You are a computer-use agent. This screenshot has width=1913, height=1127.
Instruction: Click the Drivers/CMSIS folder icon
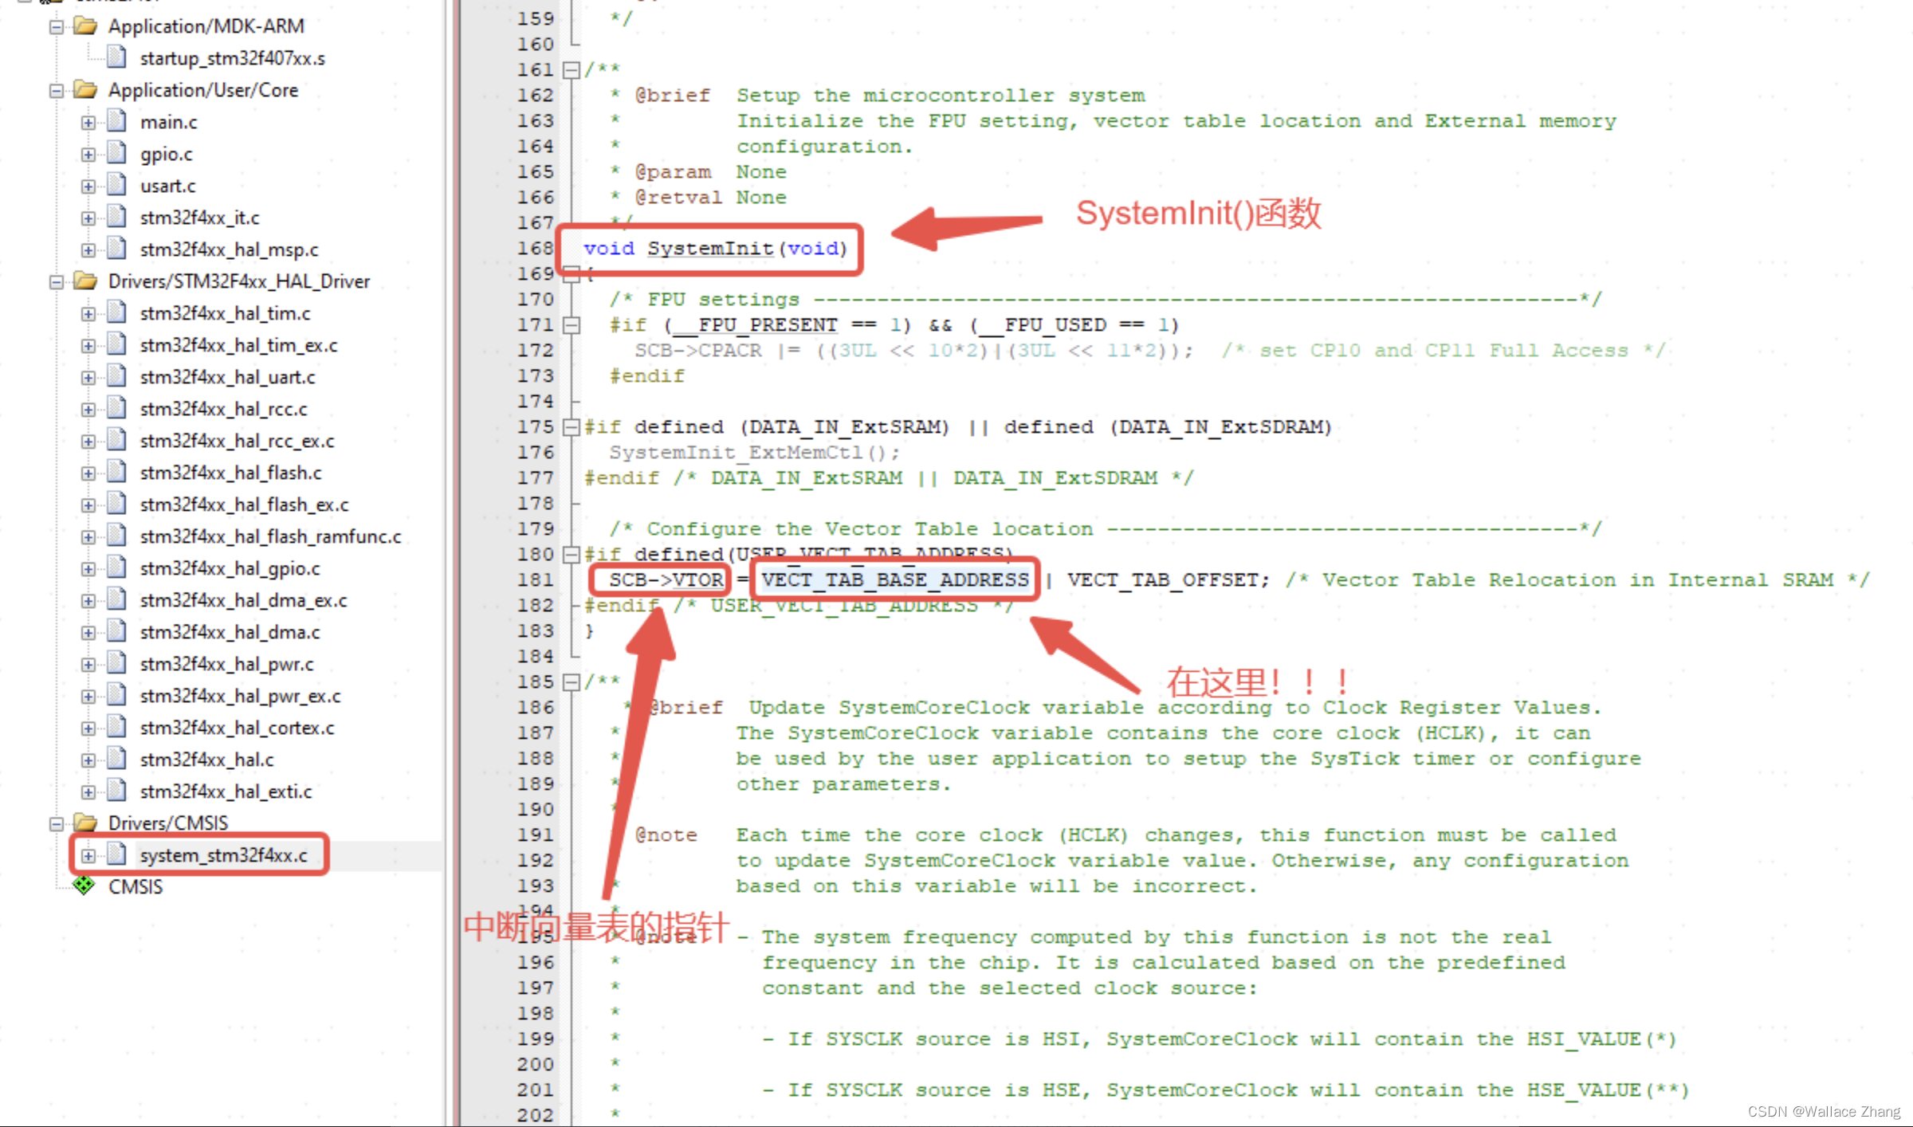click(x=86, y=823)
